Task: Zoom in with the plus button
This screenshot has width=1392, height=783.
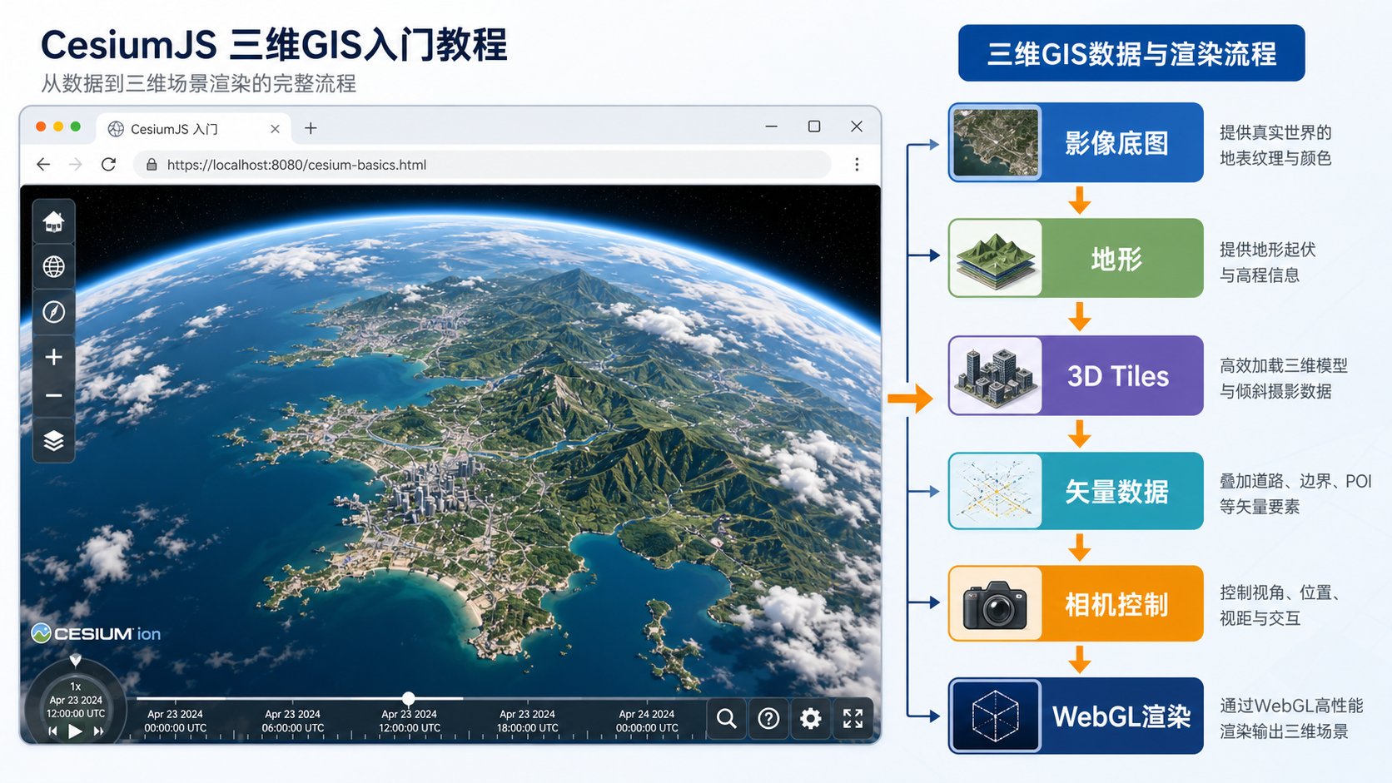Action: pos(53,357)
